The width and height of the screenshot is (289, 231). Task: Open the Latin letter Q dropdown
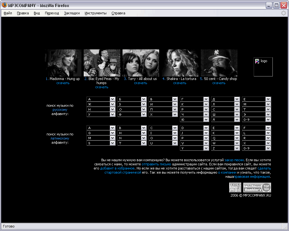pyautogui.click(x=225, y=138)
